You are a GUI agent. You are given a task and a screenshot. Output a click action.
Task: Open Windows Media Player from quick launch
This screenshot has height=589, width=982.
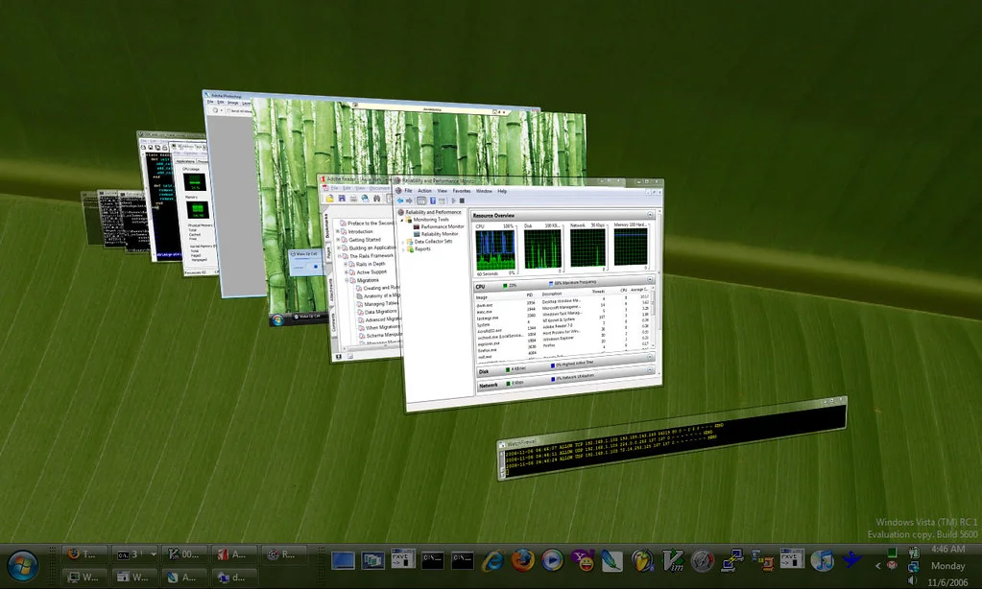[x=552, y=560]
